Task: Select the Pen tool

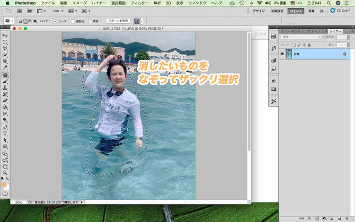Action: [5, 127]
